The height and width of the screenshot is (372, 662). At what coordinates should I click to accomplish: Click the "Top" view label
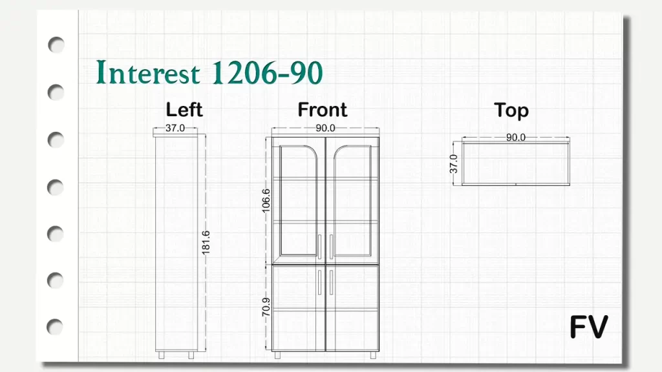coord(511,110)
